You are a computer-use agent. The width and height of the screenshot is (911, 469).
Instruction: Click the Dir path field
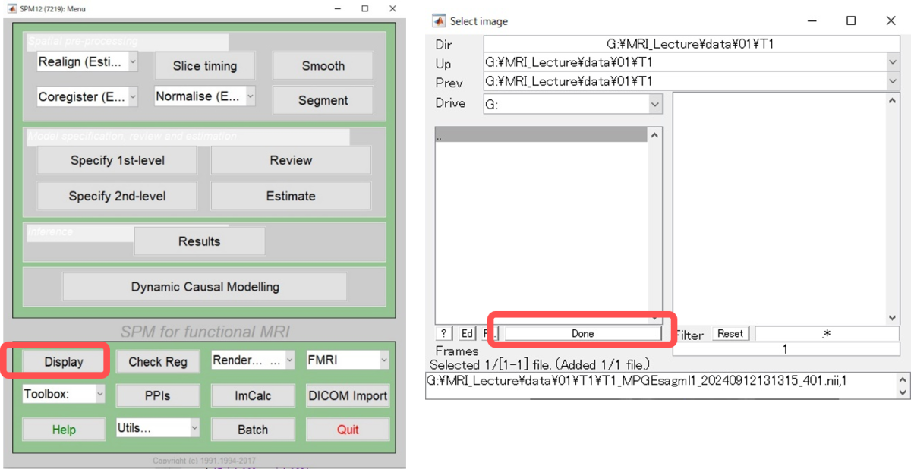click(691, 45)
